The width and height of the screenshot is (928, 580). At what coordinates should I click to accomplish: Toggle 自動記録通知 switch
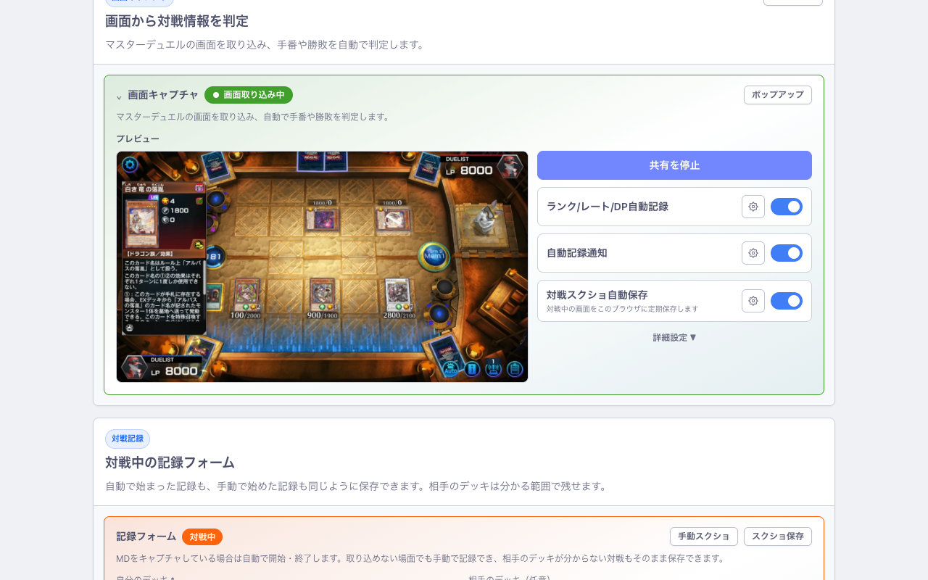(787, 253)
